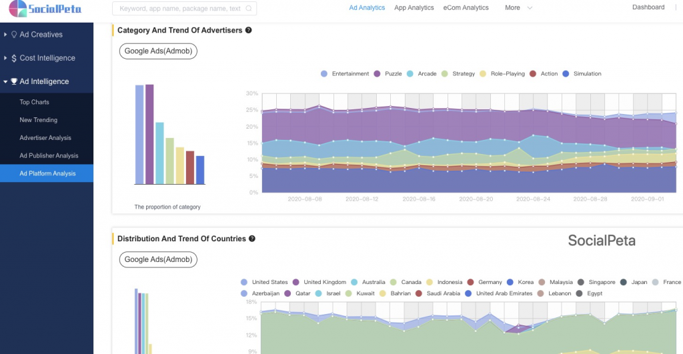Screen dimensions: 683x354
Task: Click Google Ads(Admob) button in Category section
Action: click(158, 51)
